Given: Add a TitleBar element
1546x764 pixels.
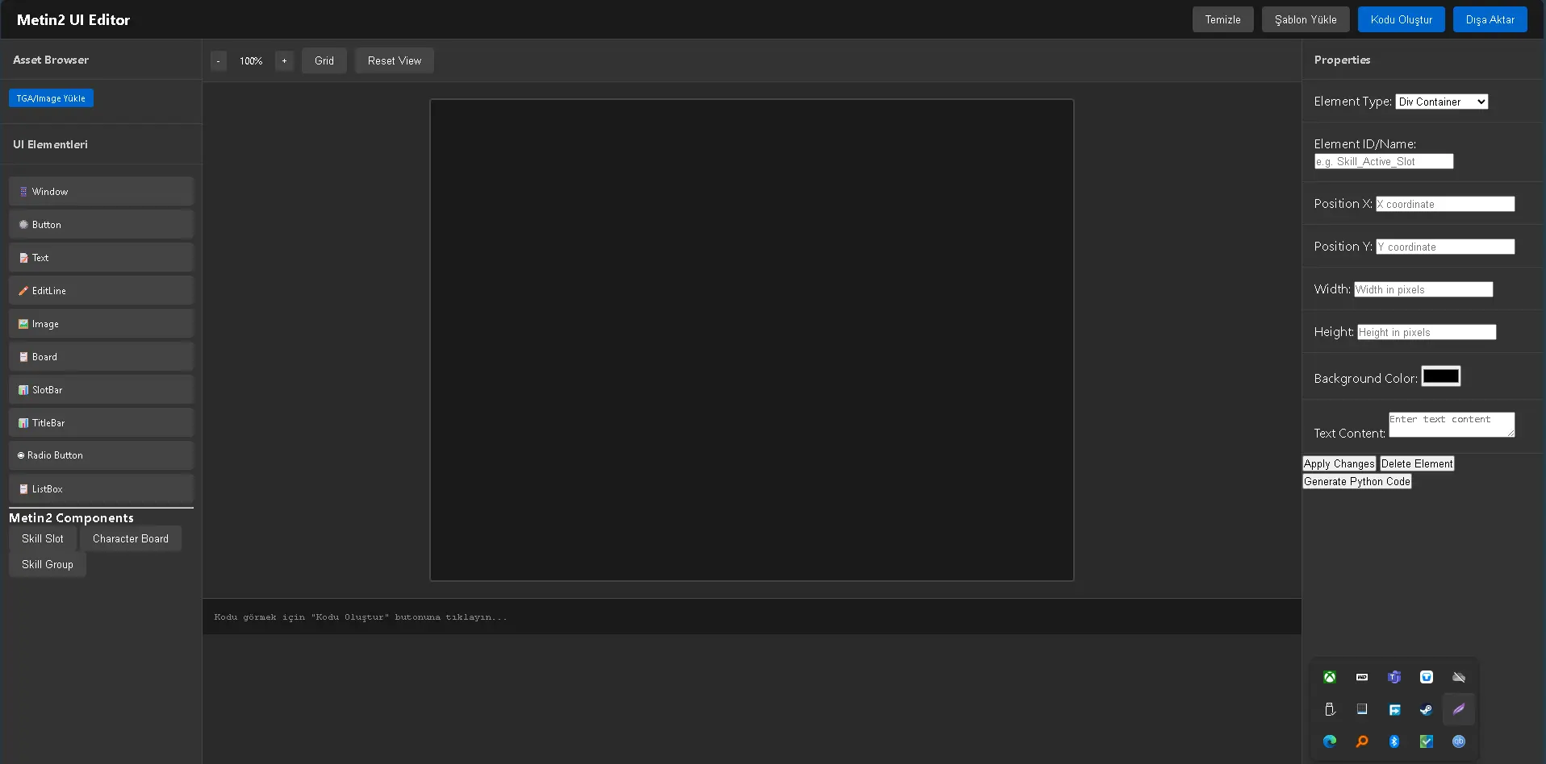Looking at the screenshot, I should click(x=101, y=423).
